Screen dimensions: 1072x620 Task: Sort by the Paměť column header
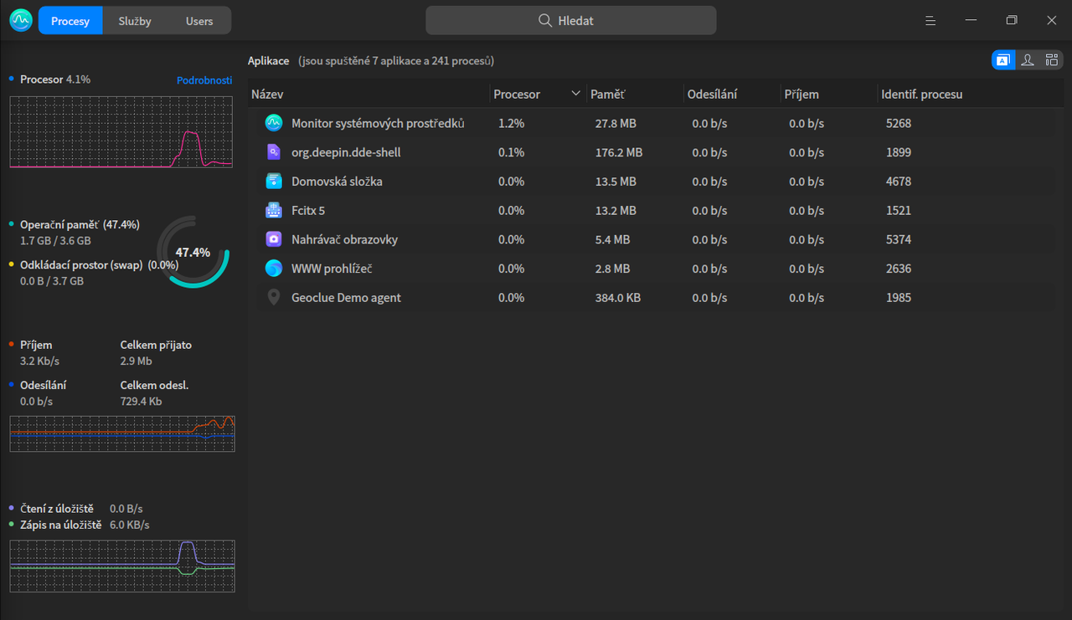point(635,95)
